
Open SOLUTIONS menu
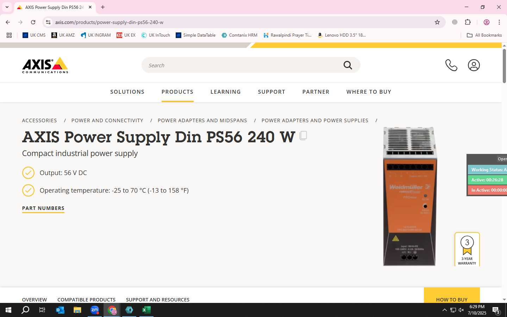point(127,92)
